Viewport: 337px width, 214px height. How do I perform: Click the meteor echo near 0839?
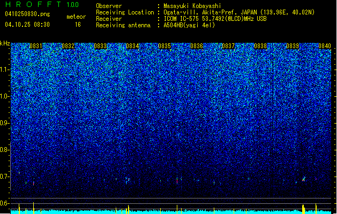pyautogui.click(x=304, y=179)
